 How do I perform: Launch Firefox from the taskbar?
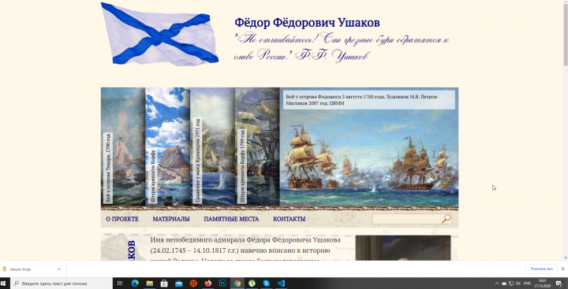[x=208, y=283]
